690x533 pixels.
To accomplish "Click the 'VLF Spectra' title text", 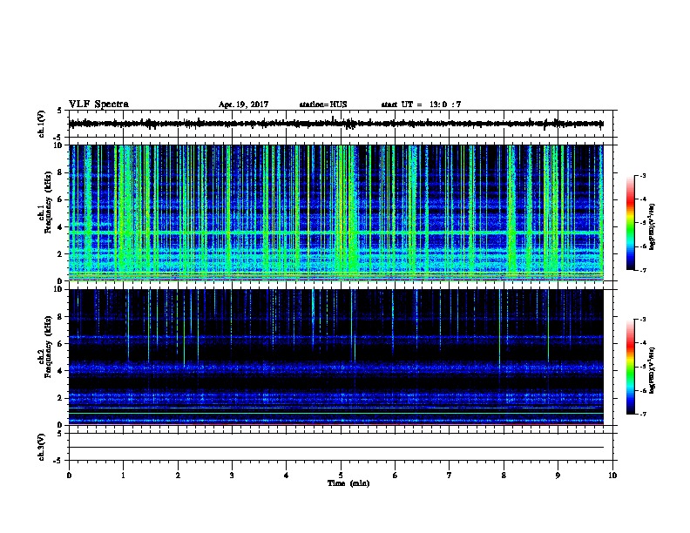I will pyautogui.click(x=98, y=105).
